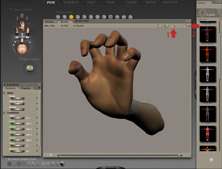This screenshot has height=169, width=222.
Task: Click the face camera head icon
Action: 22,16
